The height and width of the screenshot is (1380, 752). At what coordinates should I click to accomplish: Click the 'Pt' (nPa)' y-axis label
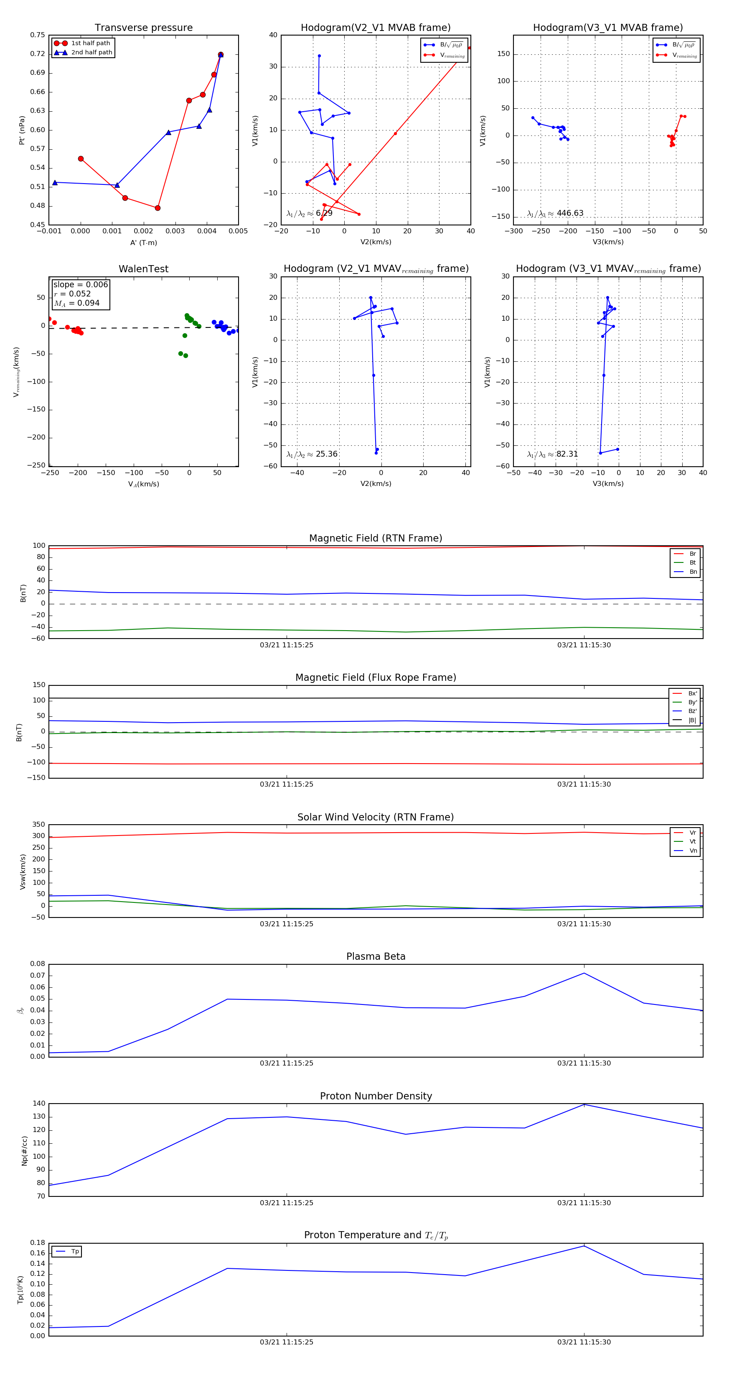click(x=22, y=130)
